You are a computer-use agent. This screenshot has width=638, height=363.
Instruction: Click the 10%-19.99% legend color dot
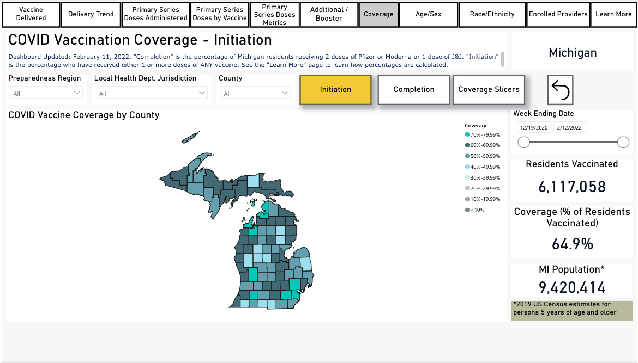tap(467, 199)
